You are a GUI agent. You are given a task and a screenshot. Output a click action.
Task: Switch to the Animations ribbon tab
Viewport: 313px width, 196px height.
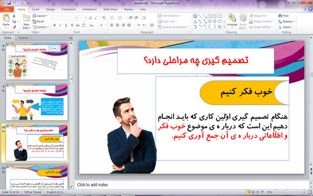tap(90, 9)
